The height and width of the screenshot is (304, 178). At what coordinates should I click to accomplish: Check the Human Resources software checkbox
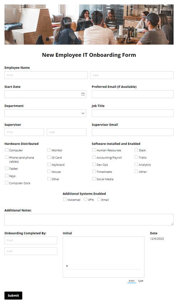94,150
